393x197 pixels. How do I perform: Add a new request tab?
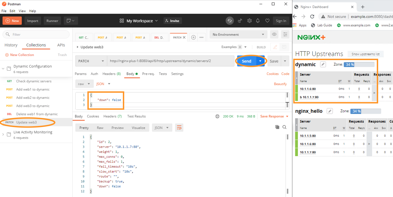coord(193,37)
